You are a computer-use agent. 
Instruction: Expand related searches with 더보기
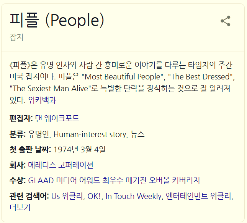(20, 207)
